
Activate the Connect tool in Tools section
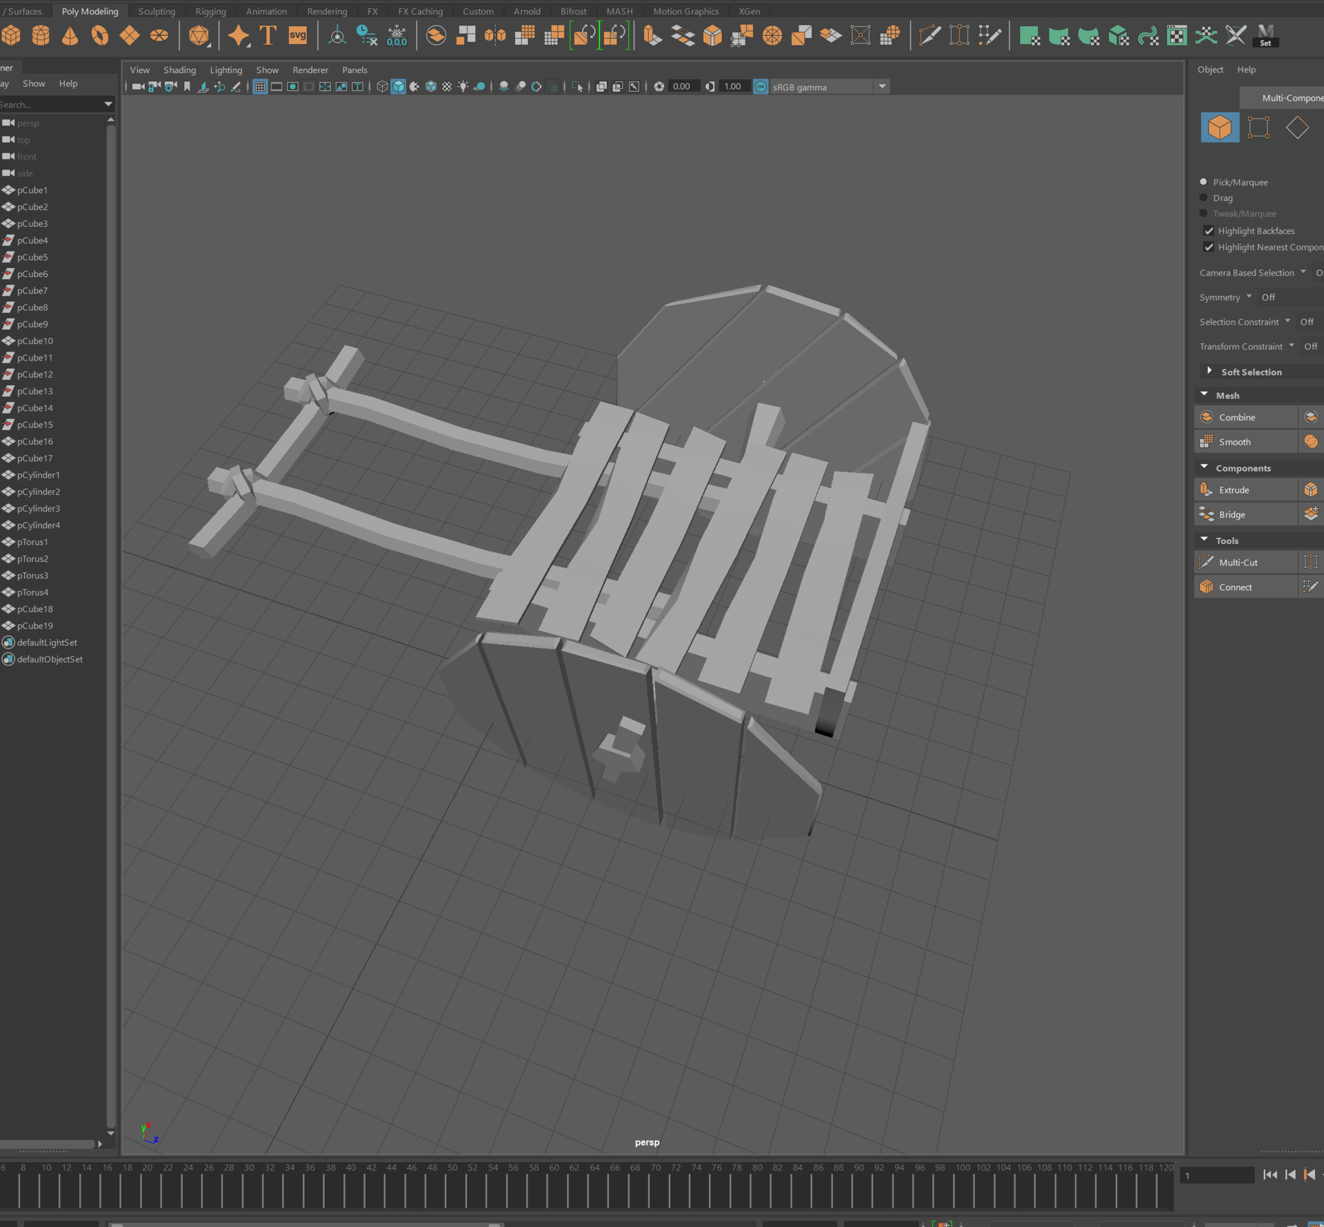coord(1234,586)
